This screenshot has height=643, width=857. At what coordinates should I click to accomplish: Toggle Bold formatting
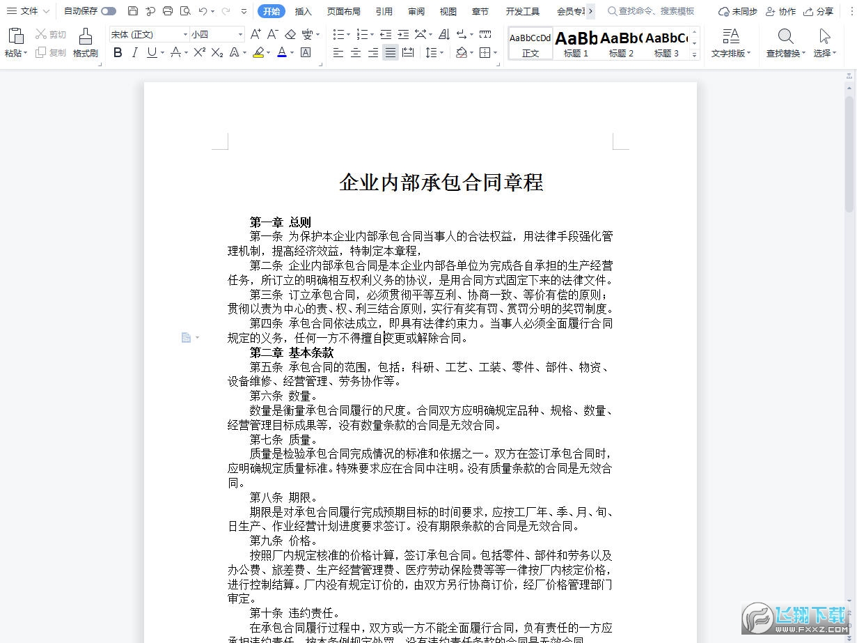(x=118, y=52)
